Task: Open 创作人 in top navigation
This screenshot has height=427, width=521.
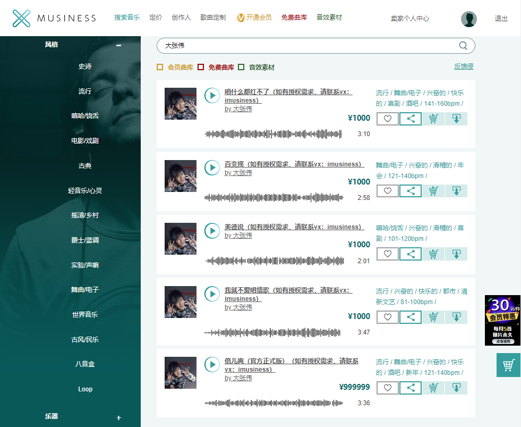Action: 181,18
